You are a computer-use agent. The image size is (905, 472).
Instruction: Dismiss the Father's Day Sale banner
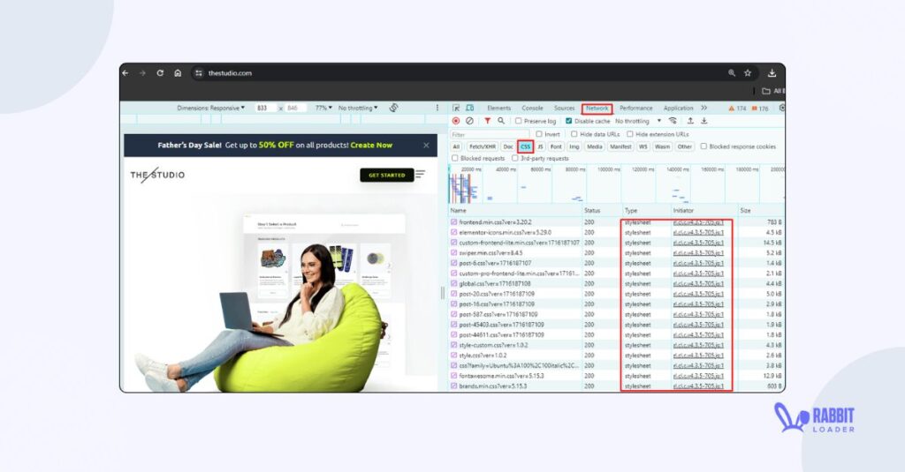(426, 146)
